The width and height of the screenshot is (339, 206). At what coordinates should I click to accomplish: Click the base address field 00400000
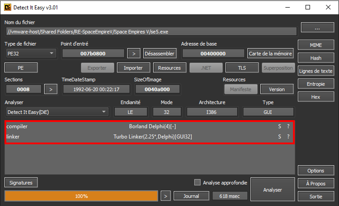click(x=213, y=54)
